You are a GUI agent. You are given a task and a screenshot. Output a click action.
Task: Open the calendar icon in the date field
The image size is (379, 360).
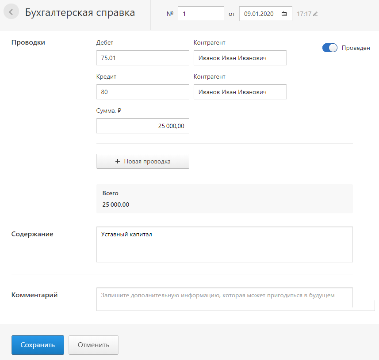coord(284,14)
